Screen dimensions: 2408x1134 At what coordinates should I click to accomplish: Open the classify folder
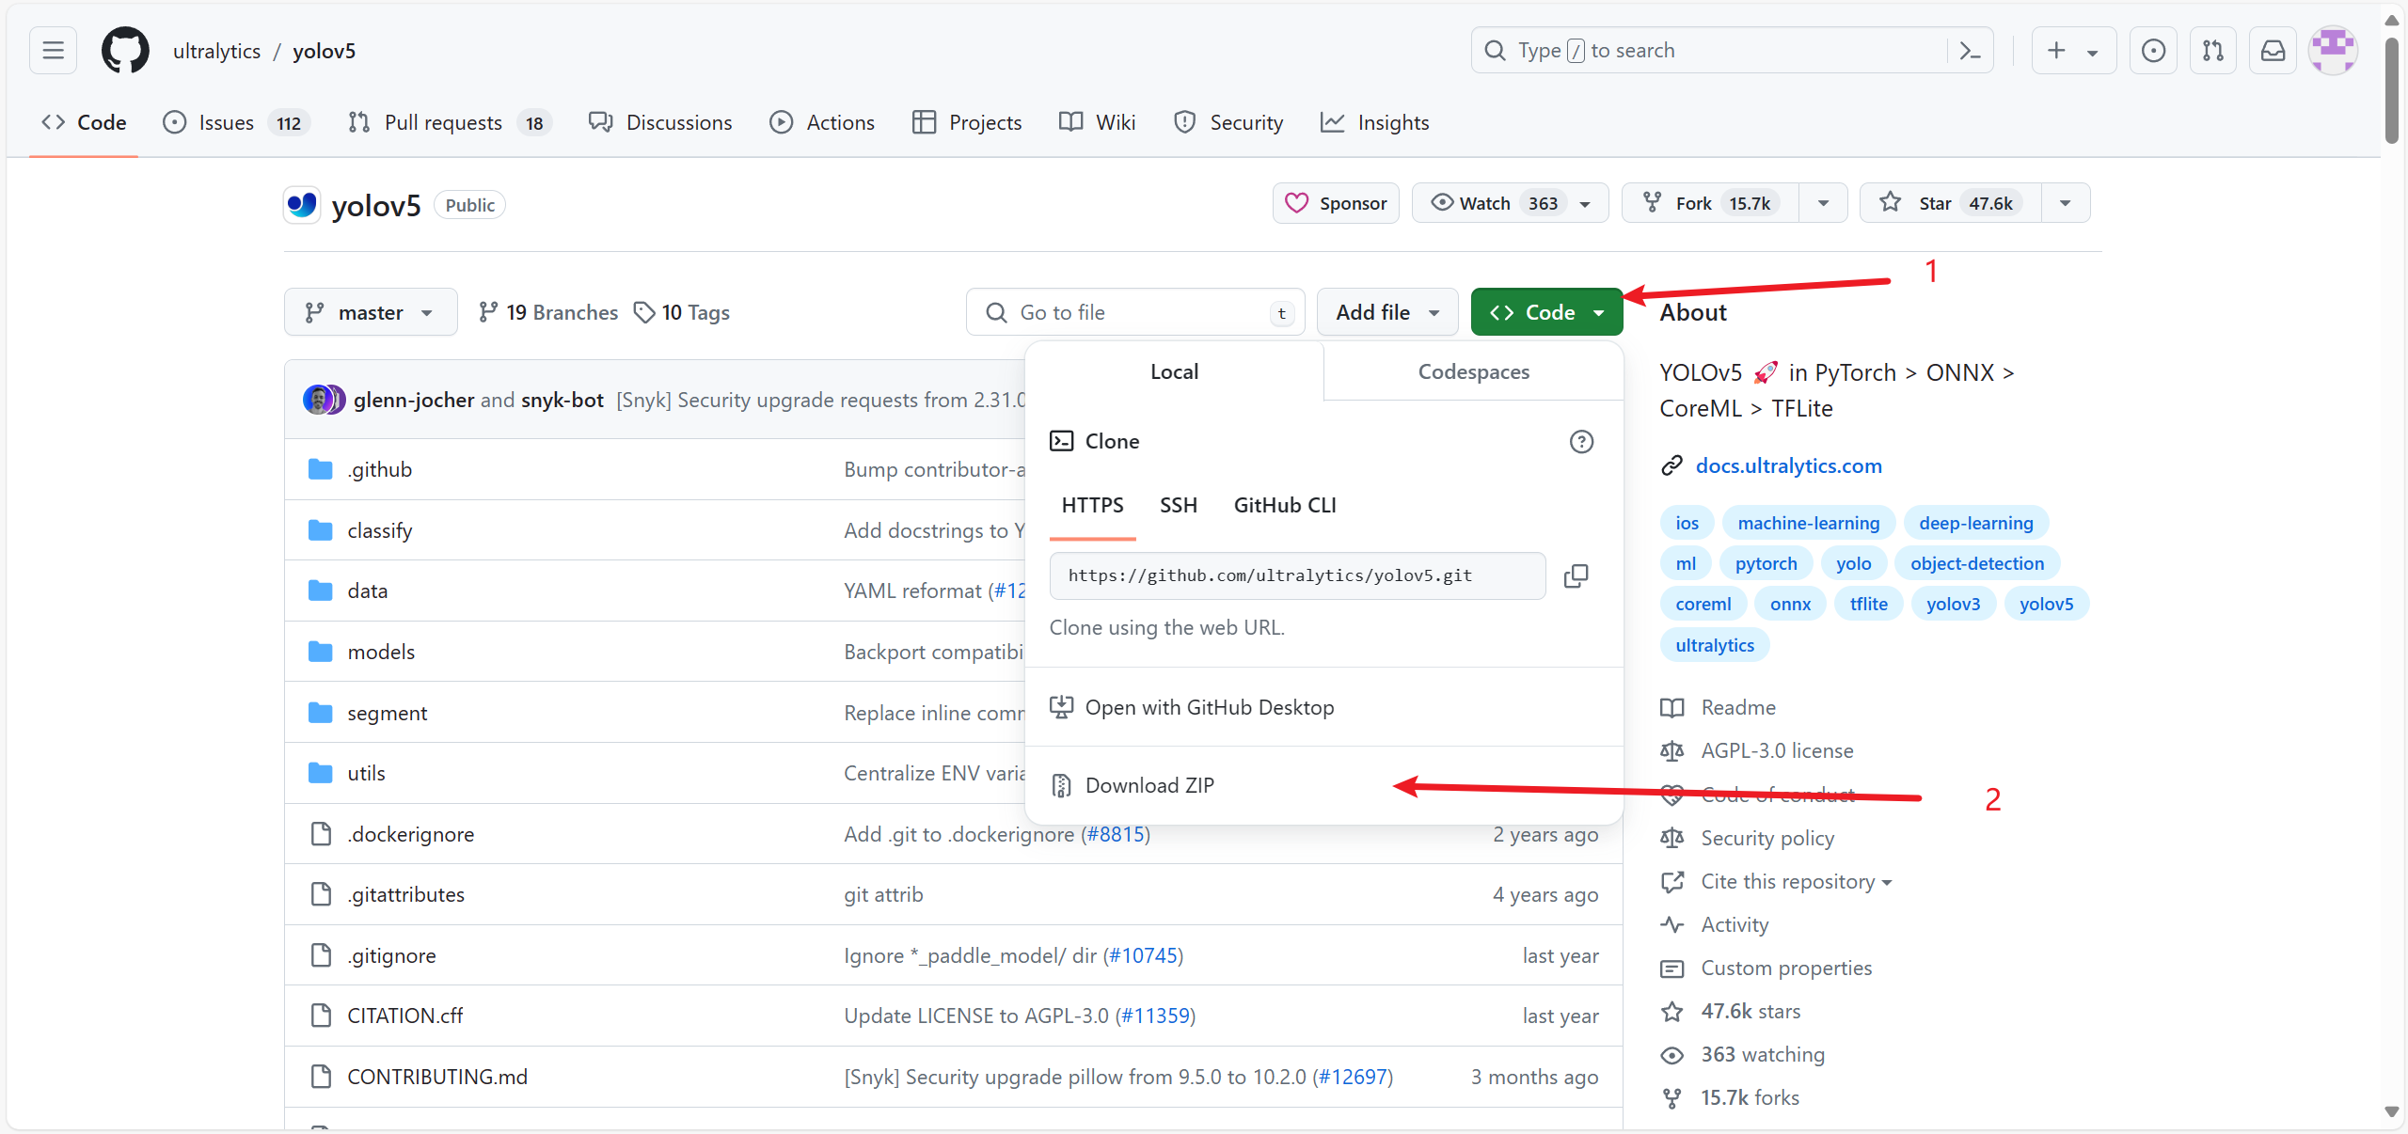point(380,530)
